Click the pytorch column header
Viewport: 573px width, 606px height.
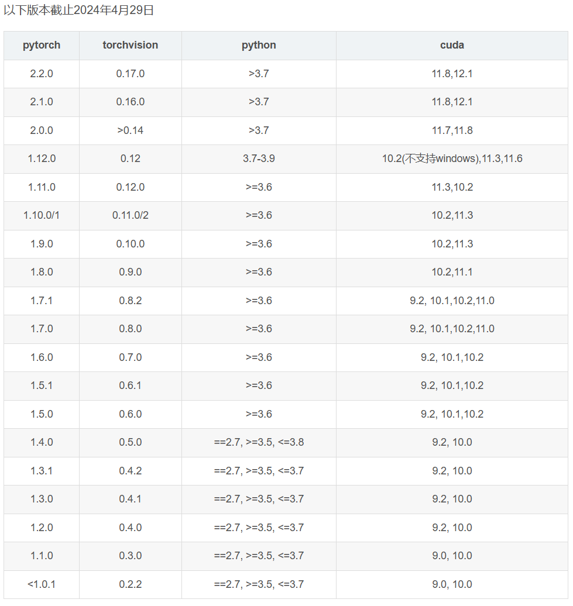pyautogui.click(x=42, y=45)
